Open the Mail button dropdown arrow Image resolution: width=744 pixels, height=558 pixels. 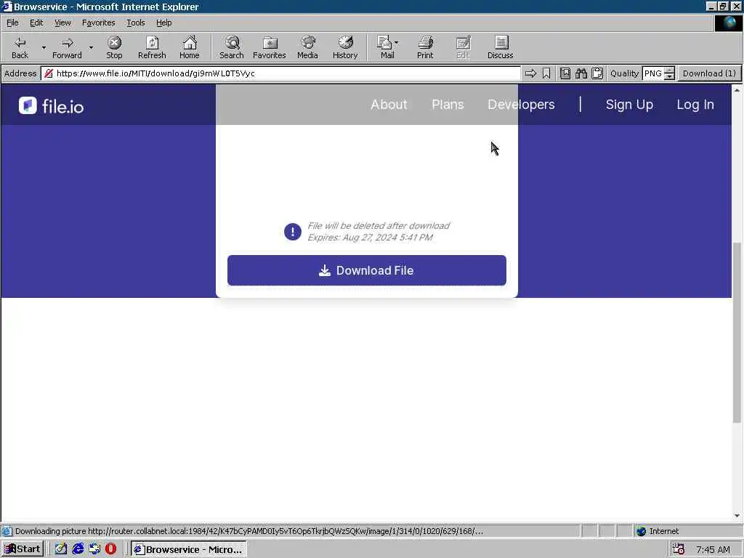pyautogui.click(x=396, y=43)
